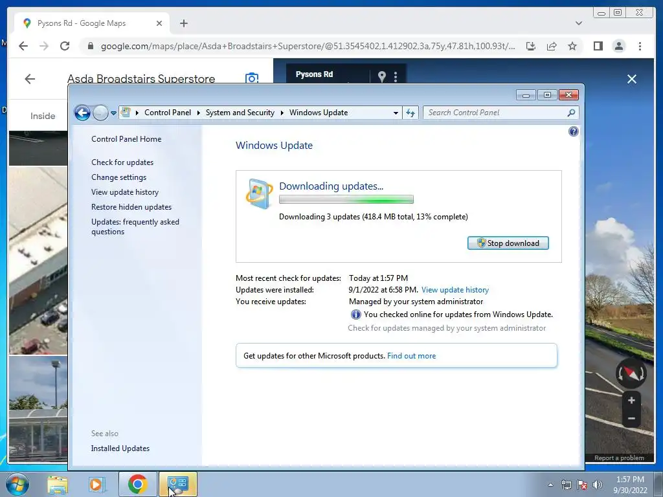Open Updates: frequently asked questions link
Image resolution: width=663 pixels, height=497 pixels.
135,226
